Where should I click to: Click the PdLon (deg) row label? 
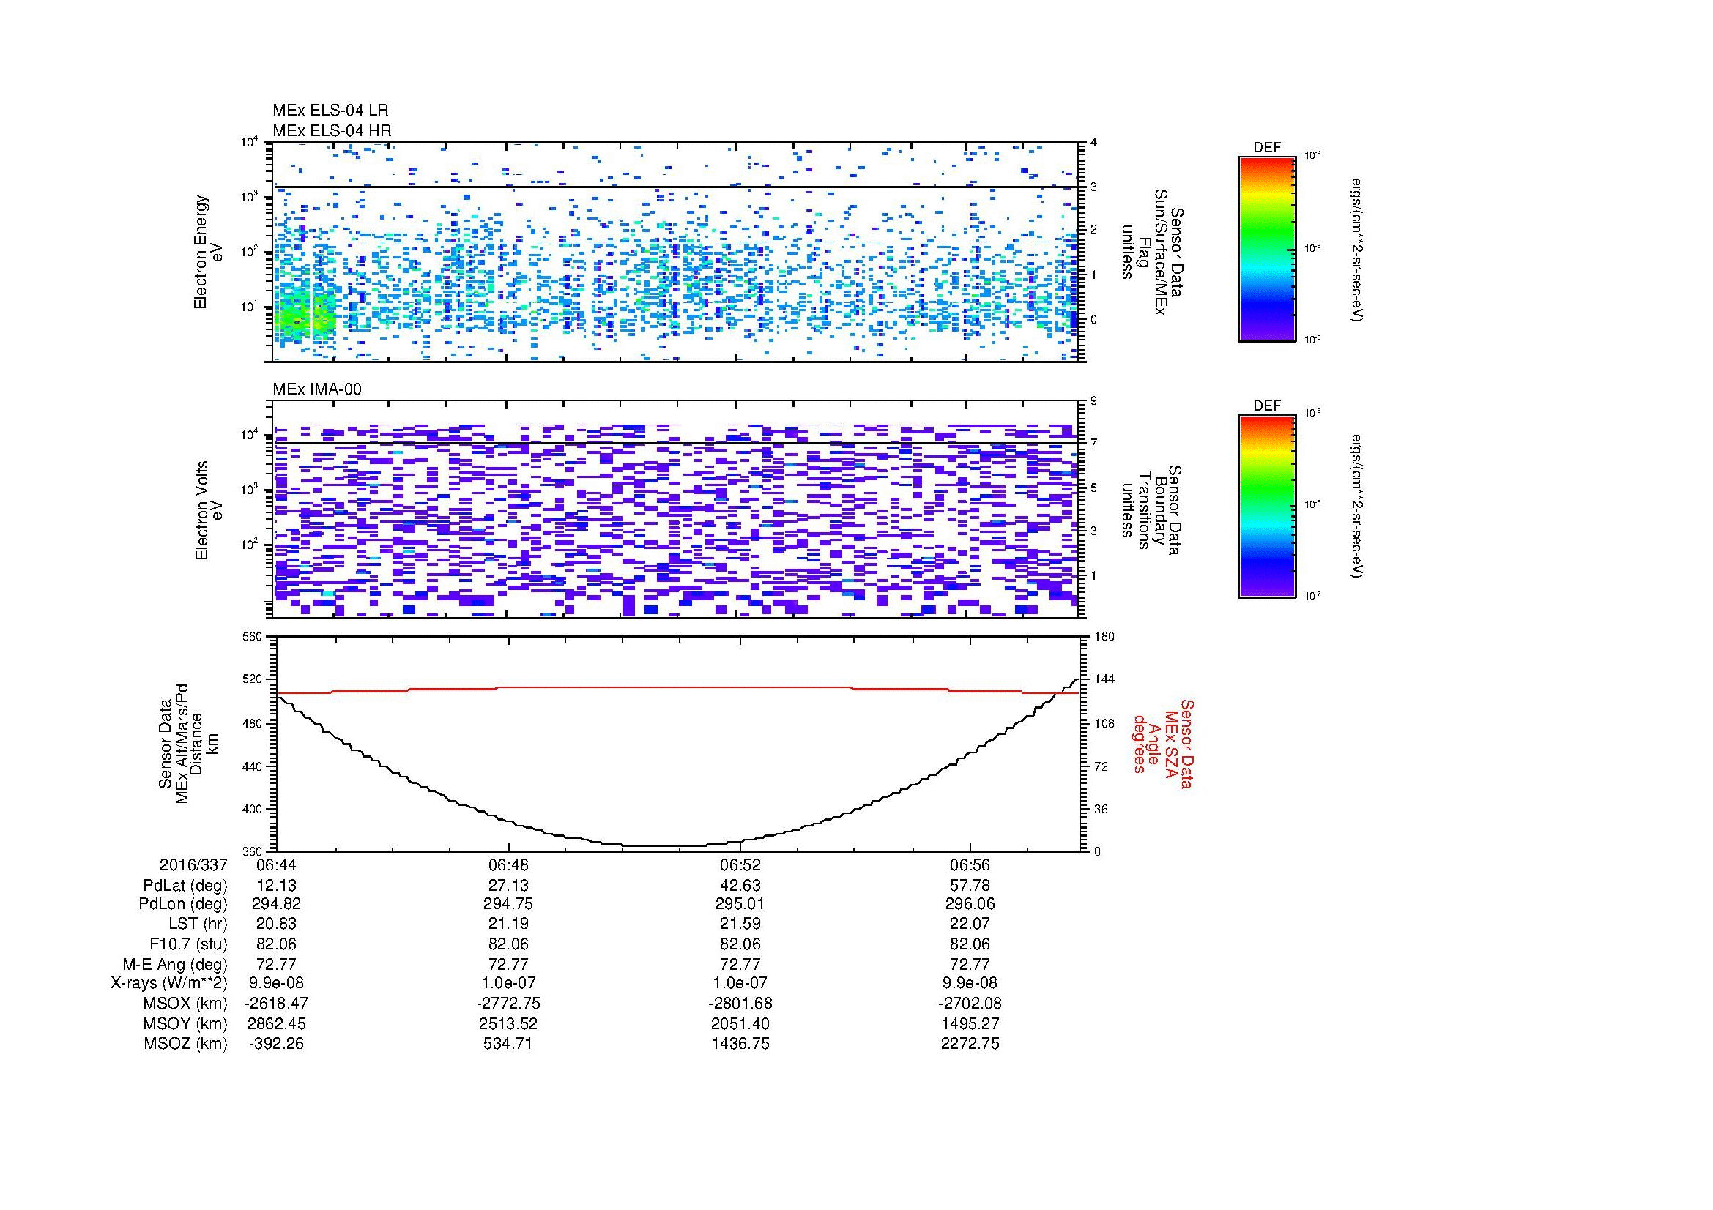(x=183, y=904)
